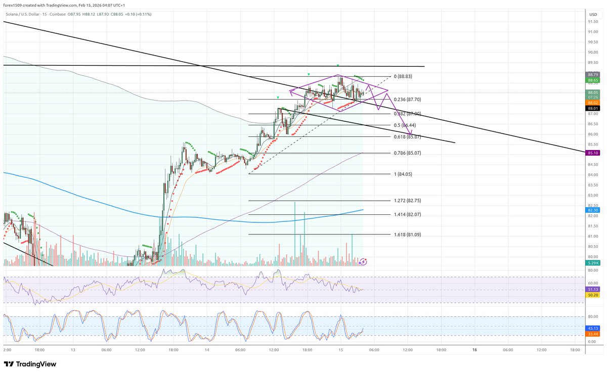Viewport: 607px width, 374px height.
Task: Click the green triangle marker above the pennant pattern
Action: [x=337, y=65]
